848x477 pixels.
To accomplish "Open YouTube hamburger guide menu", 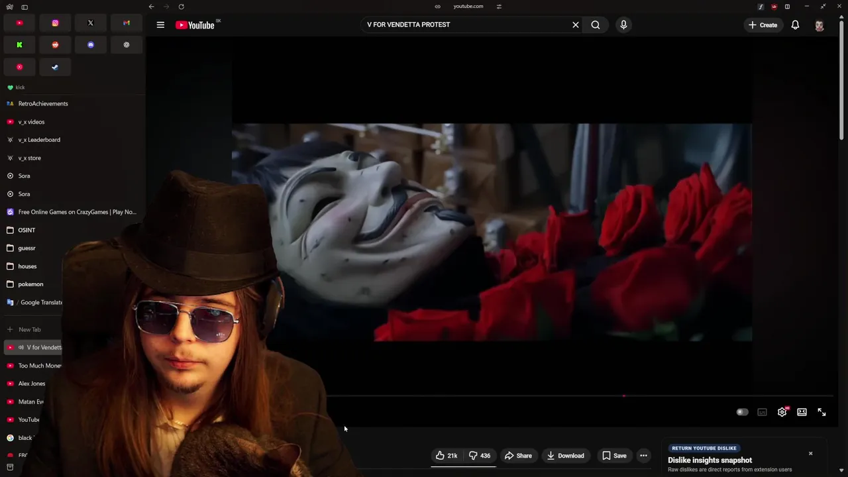I will [x=160, y=25].
